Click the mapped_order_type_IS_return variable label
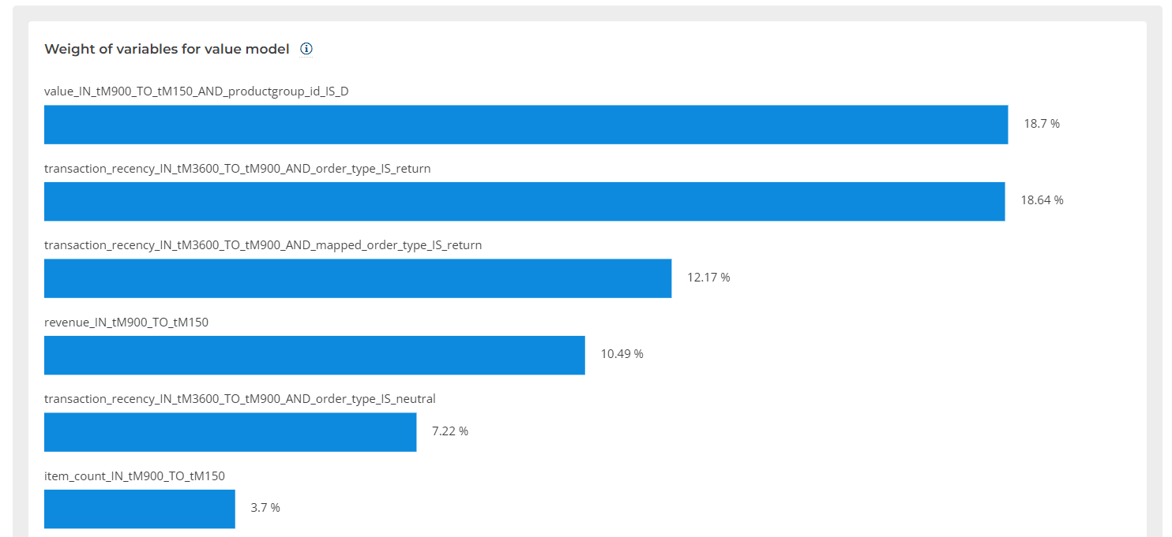 (x=262, y=245)
